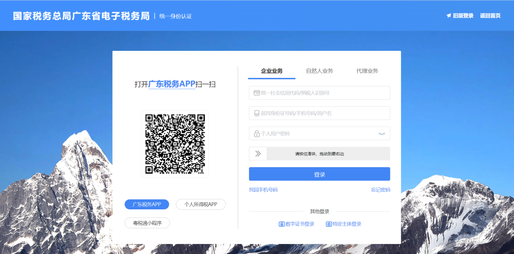Click the highlighted 广东税务APP text above QR code
The width and height of the screenshot is (514, 254).
172,84
